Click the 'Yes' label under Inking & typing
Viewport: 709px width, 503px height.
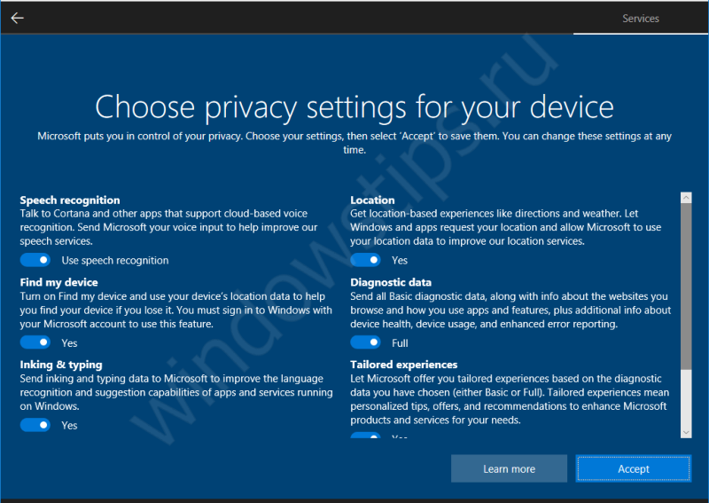point(69,426)
